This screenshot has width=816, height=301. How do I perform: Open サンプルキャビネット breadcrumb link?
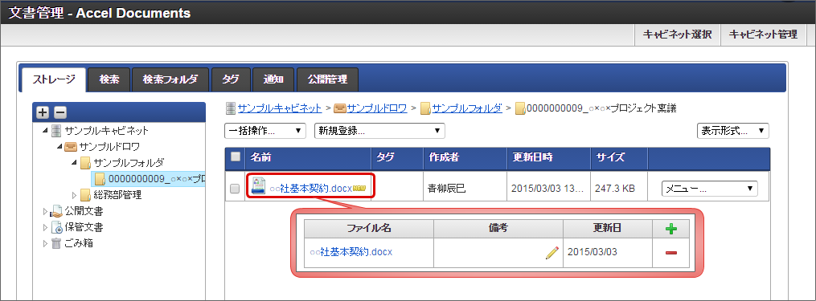click(280, 108)
